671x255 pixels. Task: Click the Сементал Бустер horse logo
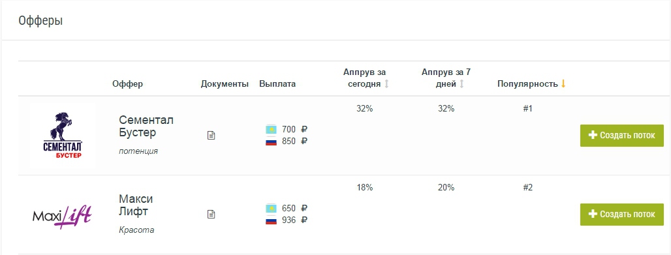[x=63, y=136]
